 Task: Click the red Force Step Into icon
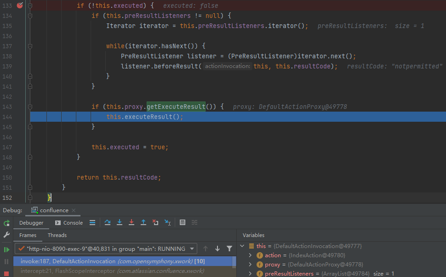pos(132,222)
